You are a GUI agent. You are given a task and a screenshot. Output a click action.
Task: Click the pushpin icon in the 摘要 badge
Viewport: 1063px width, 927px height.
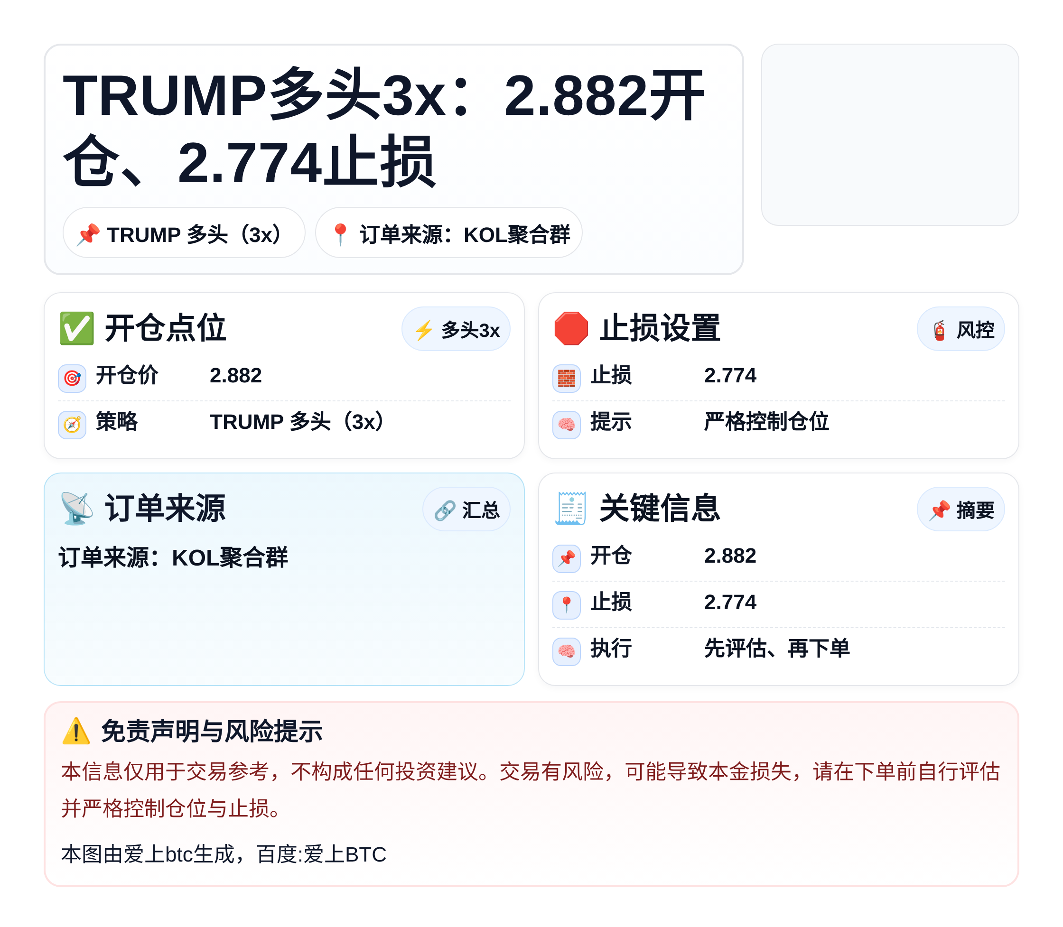940,510
